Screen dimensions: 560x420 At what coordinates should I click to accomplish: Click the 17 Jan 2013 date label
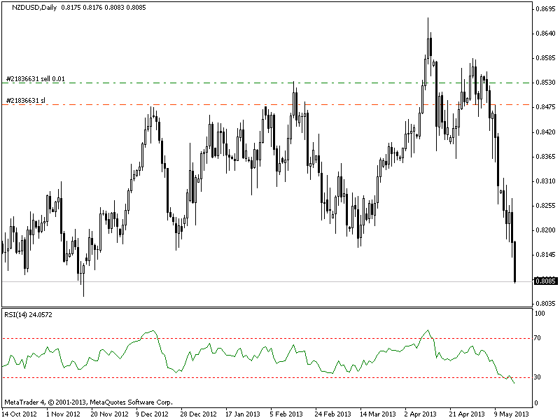pos(243,414)
